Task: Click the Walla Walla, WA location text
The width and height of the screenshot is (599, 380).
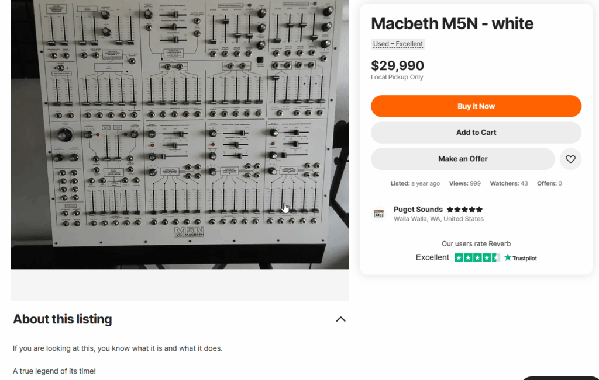Action: tap(438, 219)
